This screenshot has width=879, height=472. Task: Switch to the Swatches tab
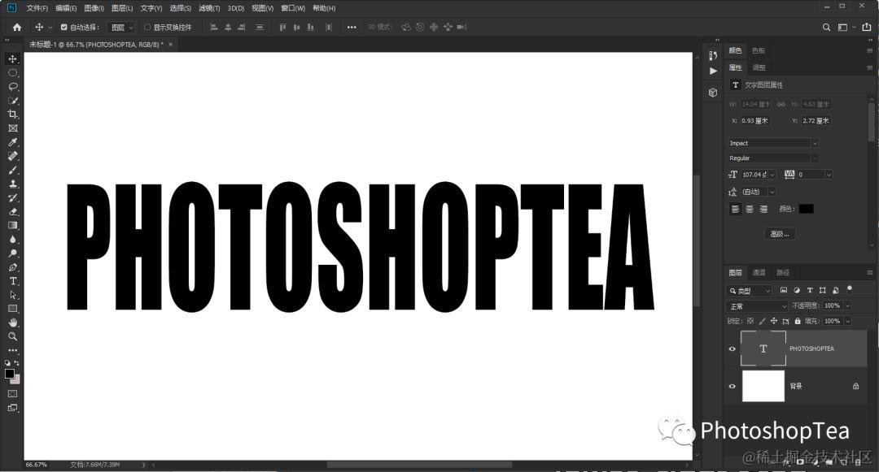tap(759, 50)
